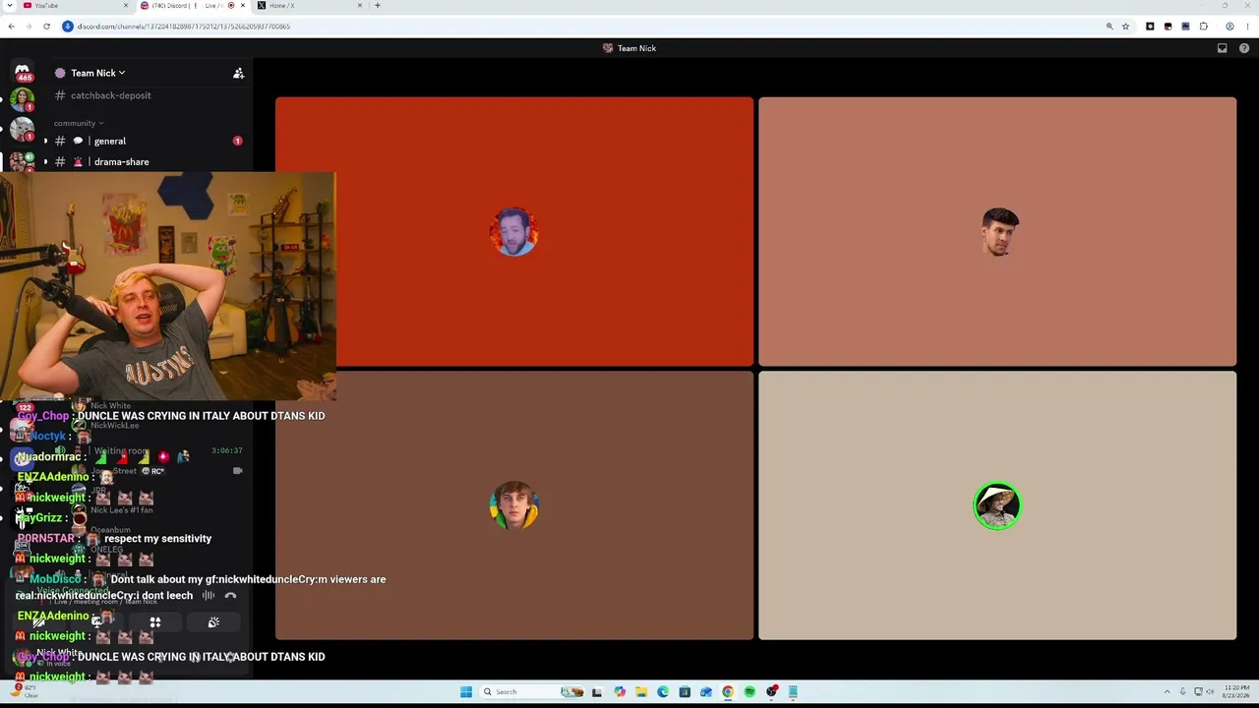Open Google Chrome from the taskbar
Viewport: 1259px width, 708px height.
[728, 691]
